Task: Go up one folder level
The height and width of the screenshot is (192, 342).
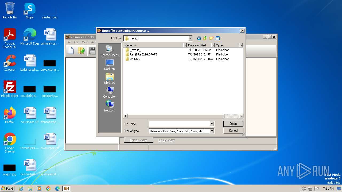Action: pos(205,38)
